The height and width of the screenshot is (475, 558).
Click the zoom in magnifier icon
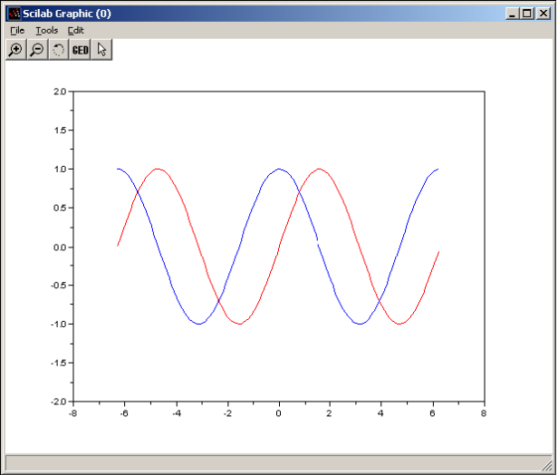[x=16, y=50]
